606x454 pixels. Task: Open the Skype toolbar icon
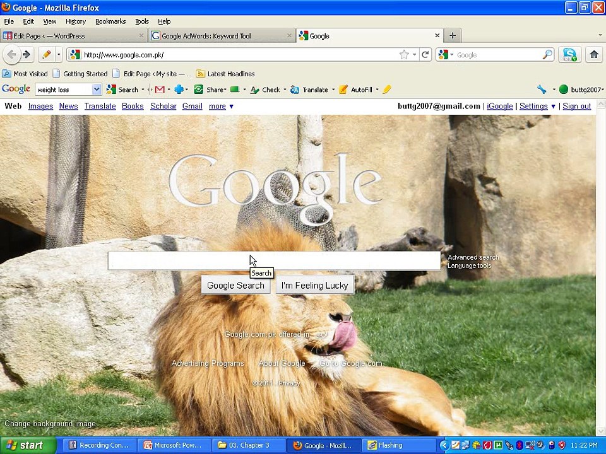pyautogui.click(x=569, y=55)
